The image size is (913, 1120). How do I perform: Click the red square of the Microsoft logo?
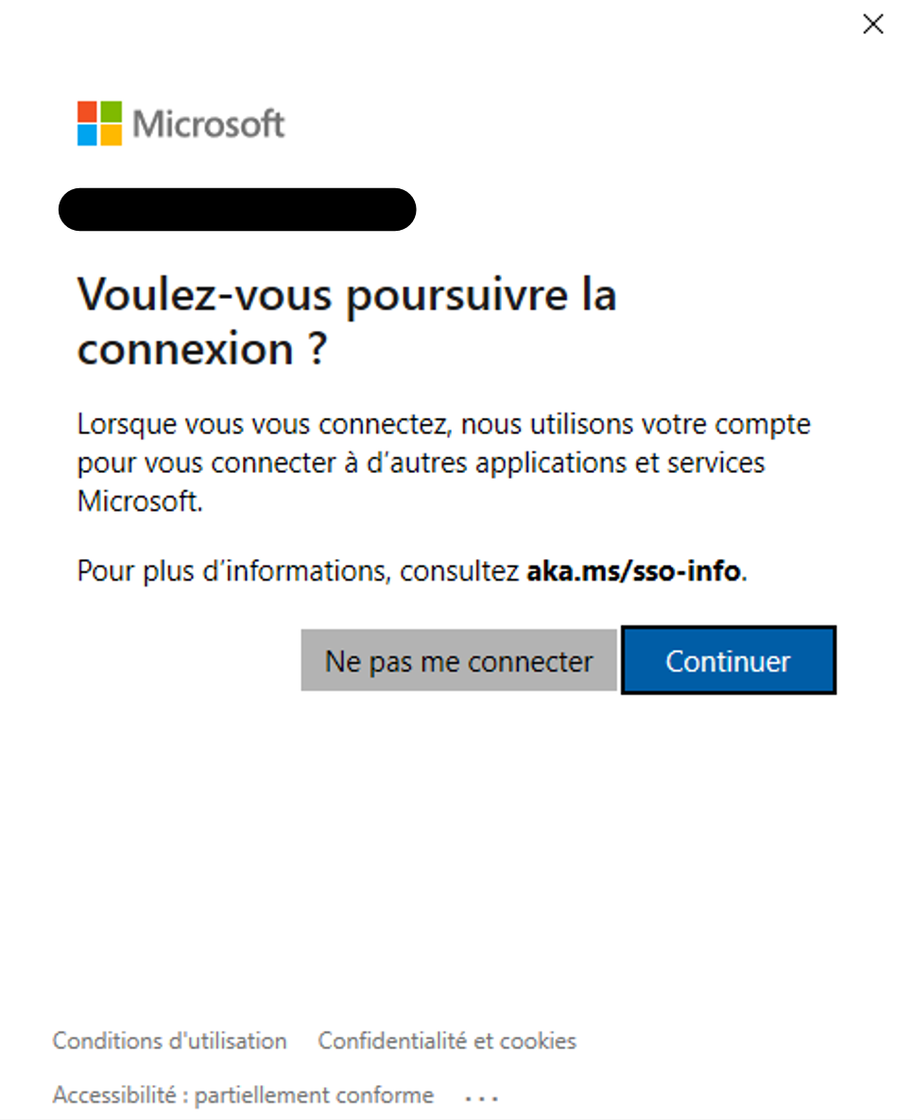(x=88, y=113)
